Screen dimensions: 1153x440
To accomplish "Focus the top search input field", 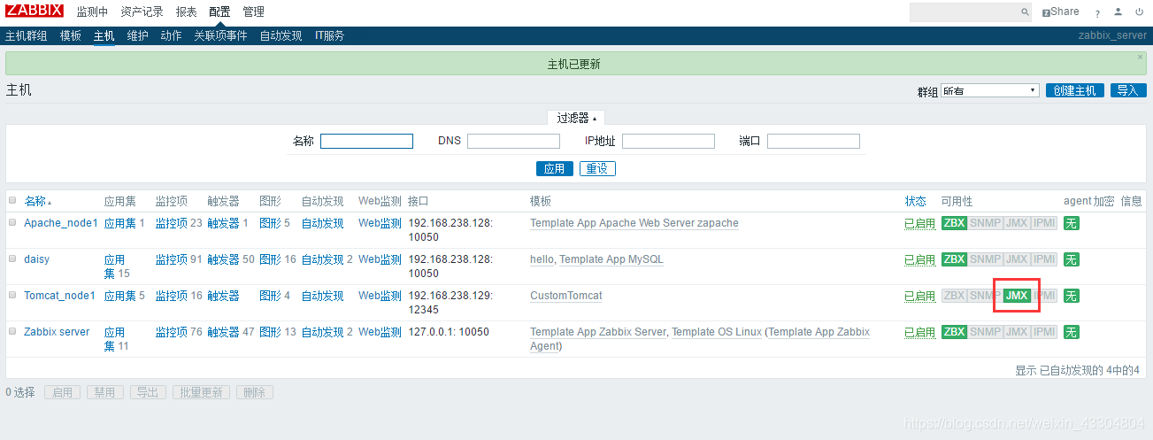I will coord(965,12).
